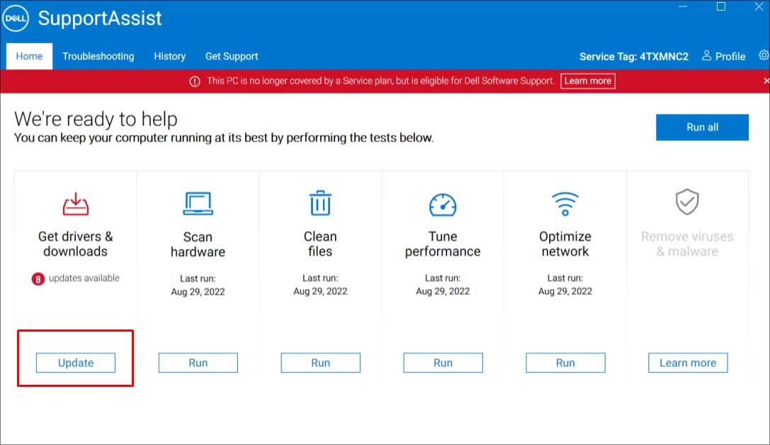770x445 pixels.
Task: Click the Remove viruses shield icon
Action: coord(687,203)
